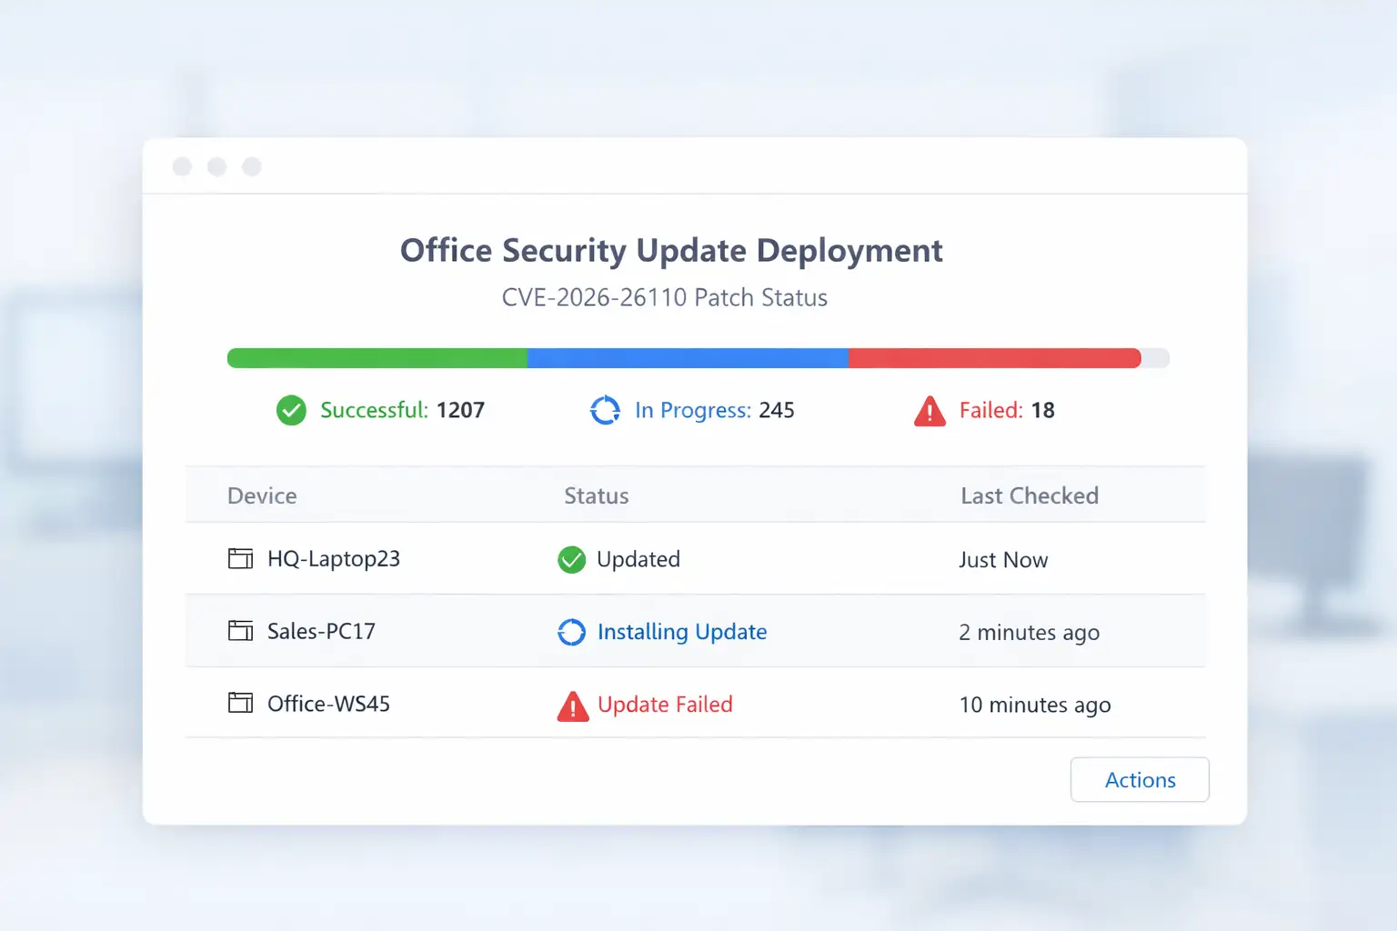Click the Installing Update status link
This screenshot has width=1397, height=931.
point(681,632)
